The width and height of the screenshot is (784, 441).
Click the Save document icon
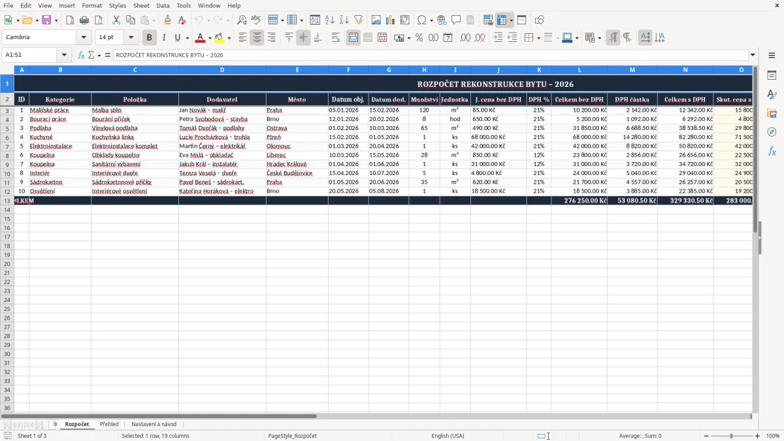(x=46, y=20)
